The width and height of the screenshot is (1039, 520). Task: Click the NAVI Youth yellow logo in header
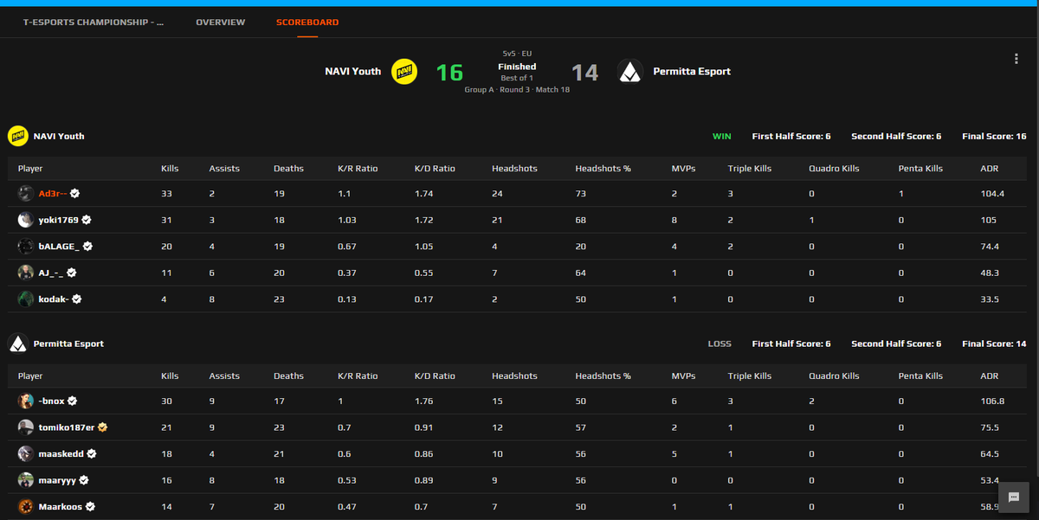click(404, 72)
